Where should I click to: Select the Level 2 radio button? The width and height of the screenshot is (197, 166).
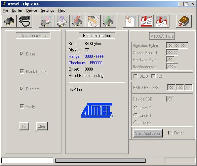click(135, 122)
